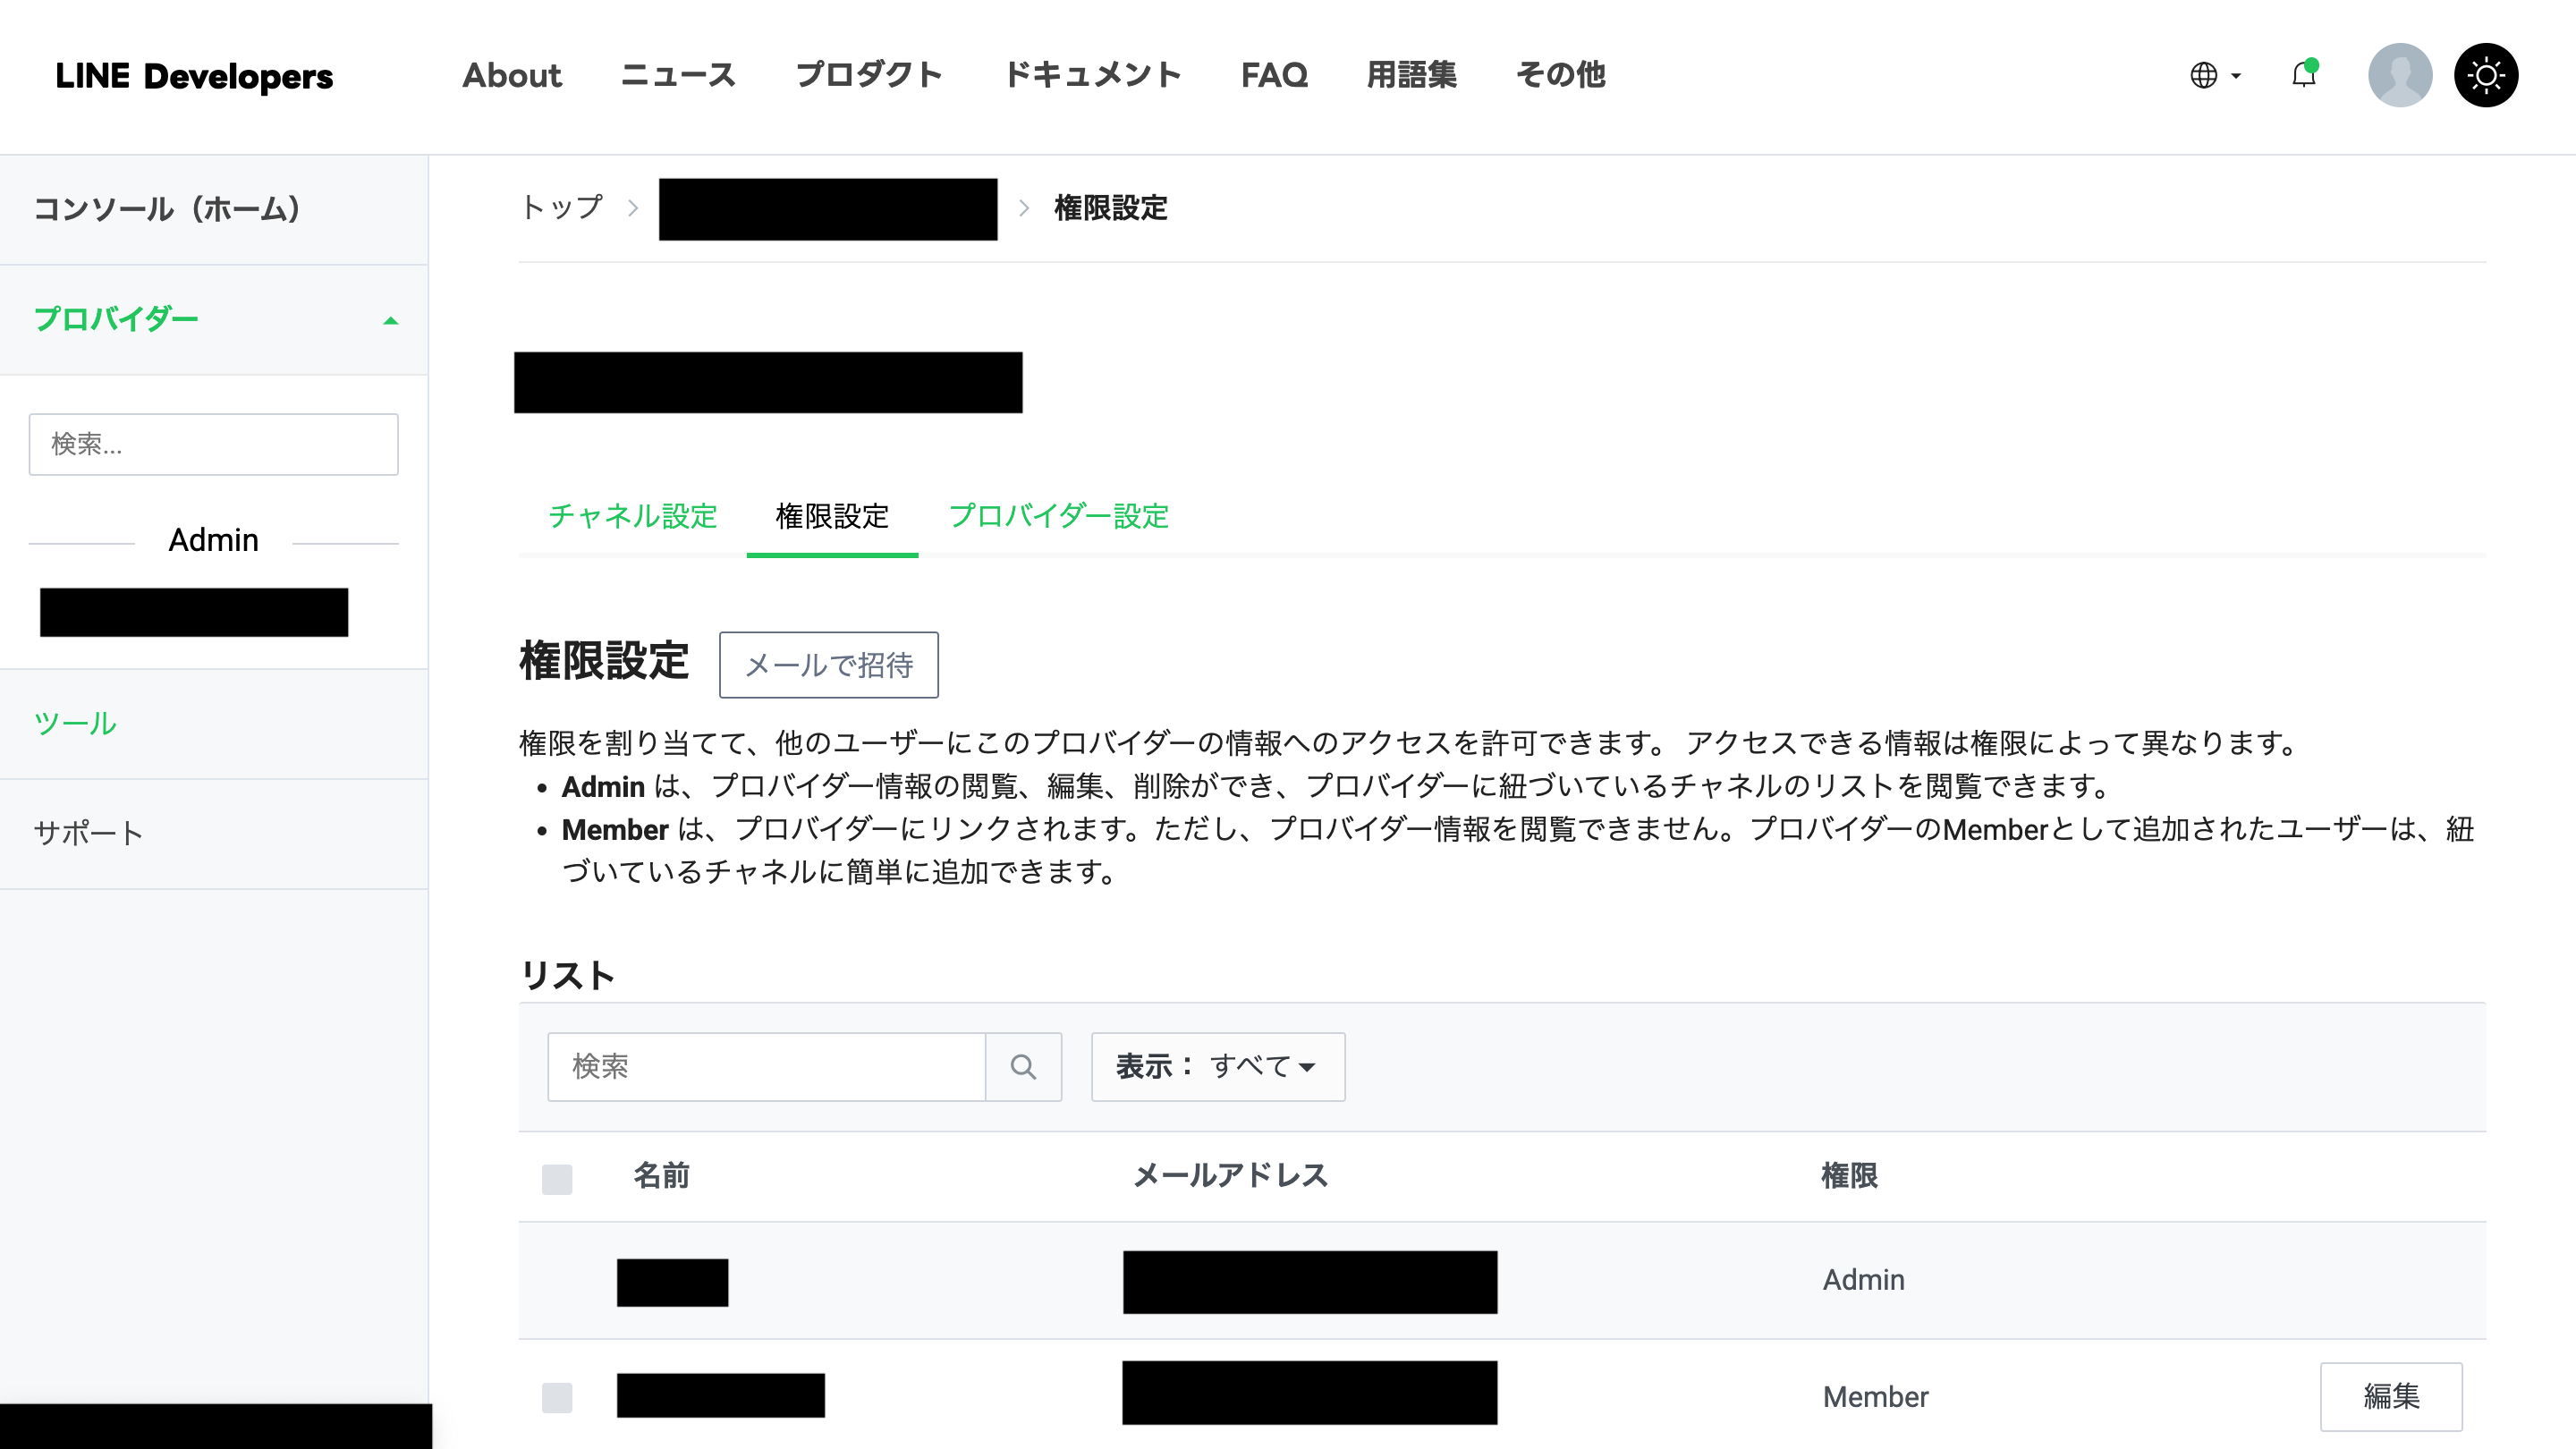Switch to the チャネル設定 tab
The width and height of the screenshot is (2576, 1449).
[632, 516]
